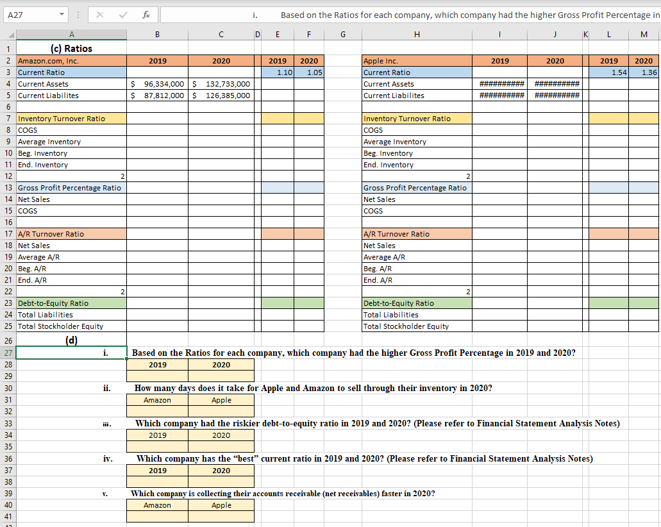Select Amazon 2020 current liabilities 126,385,000
The image size is (661, 527).
click(x=221, y=96)
